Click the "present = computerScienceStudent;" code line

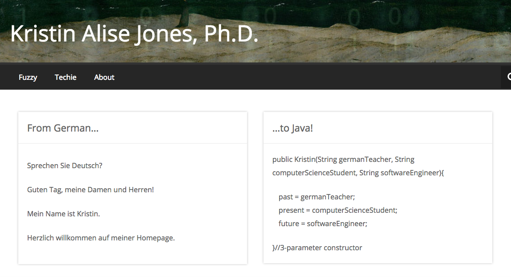tap(338, 210)
